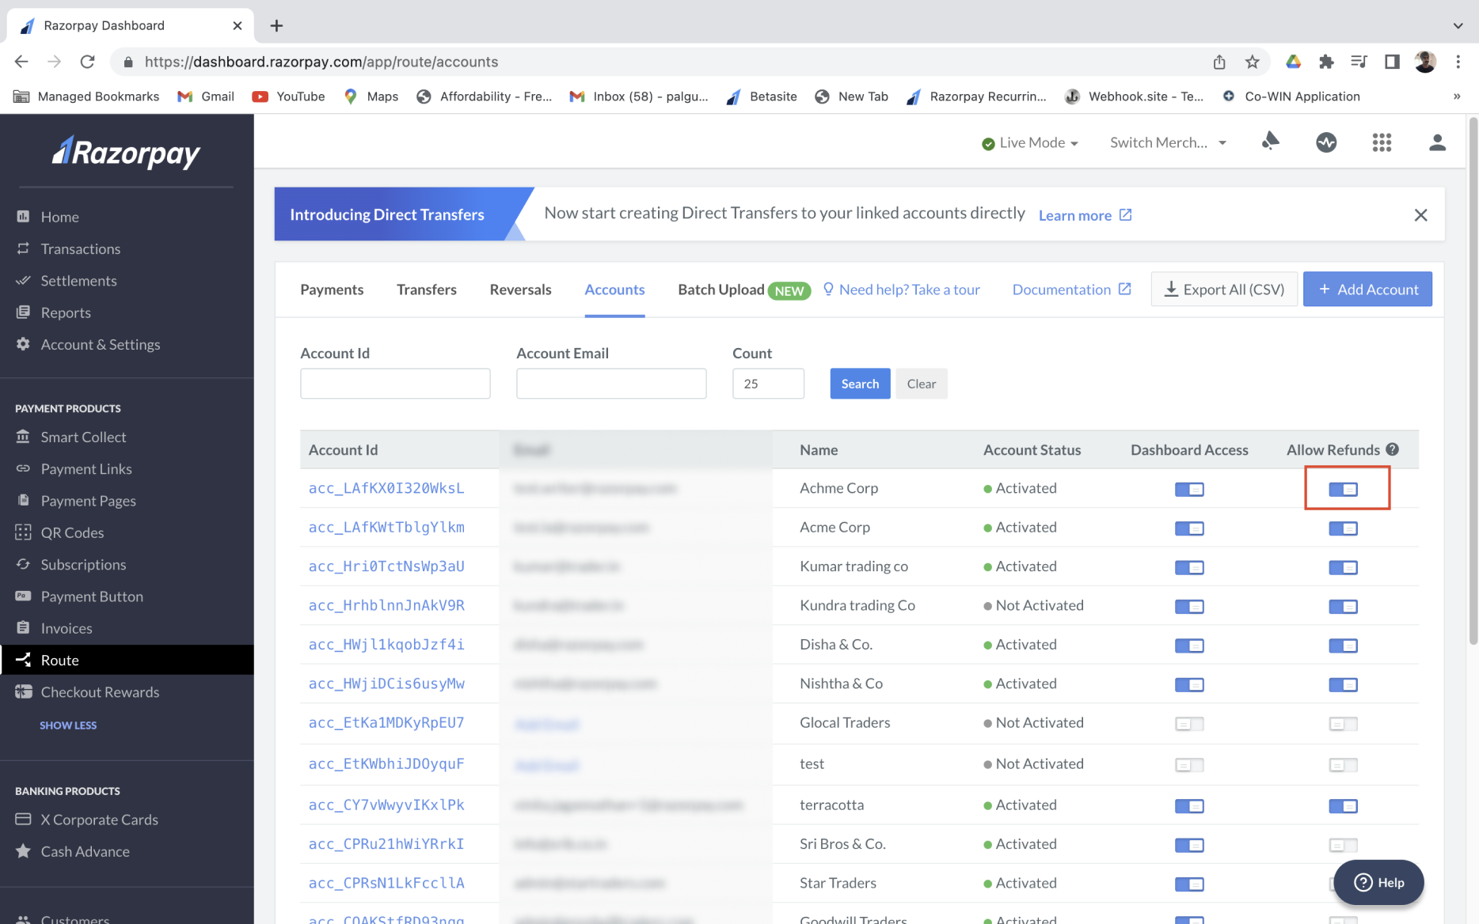The image size is (1479, 924).
Task: Click the browser share icon
Action: (1219, 62)
